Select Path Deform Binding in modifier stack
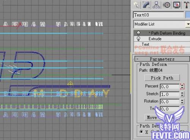This screenshot has width=190, height=140. click(162, 33)
